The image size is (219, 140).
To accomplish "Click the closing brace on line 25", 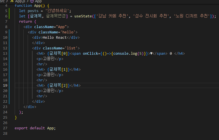I will (x=16, y=118).
